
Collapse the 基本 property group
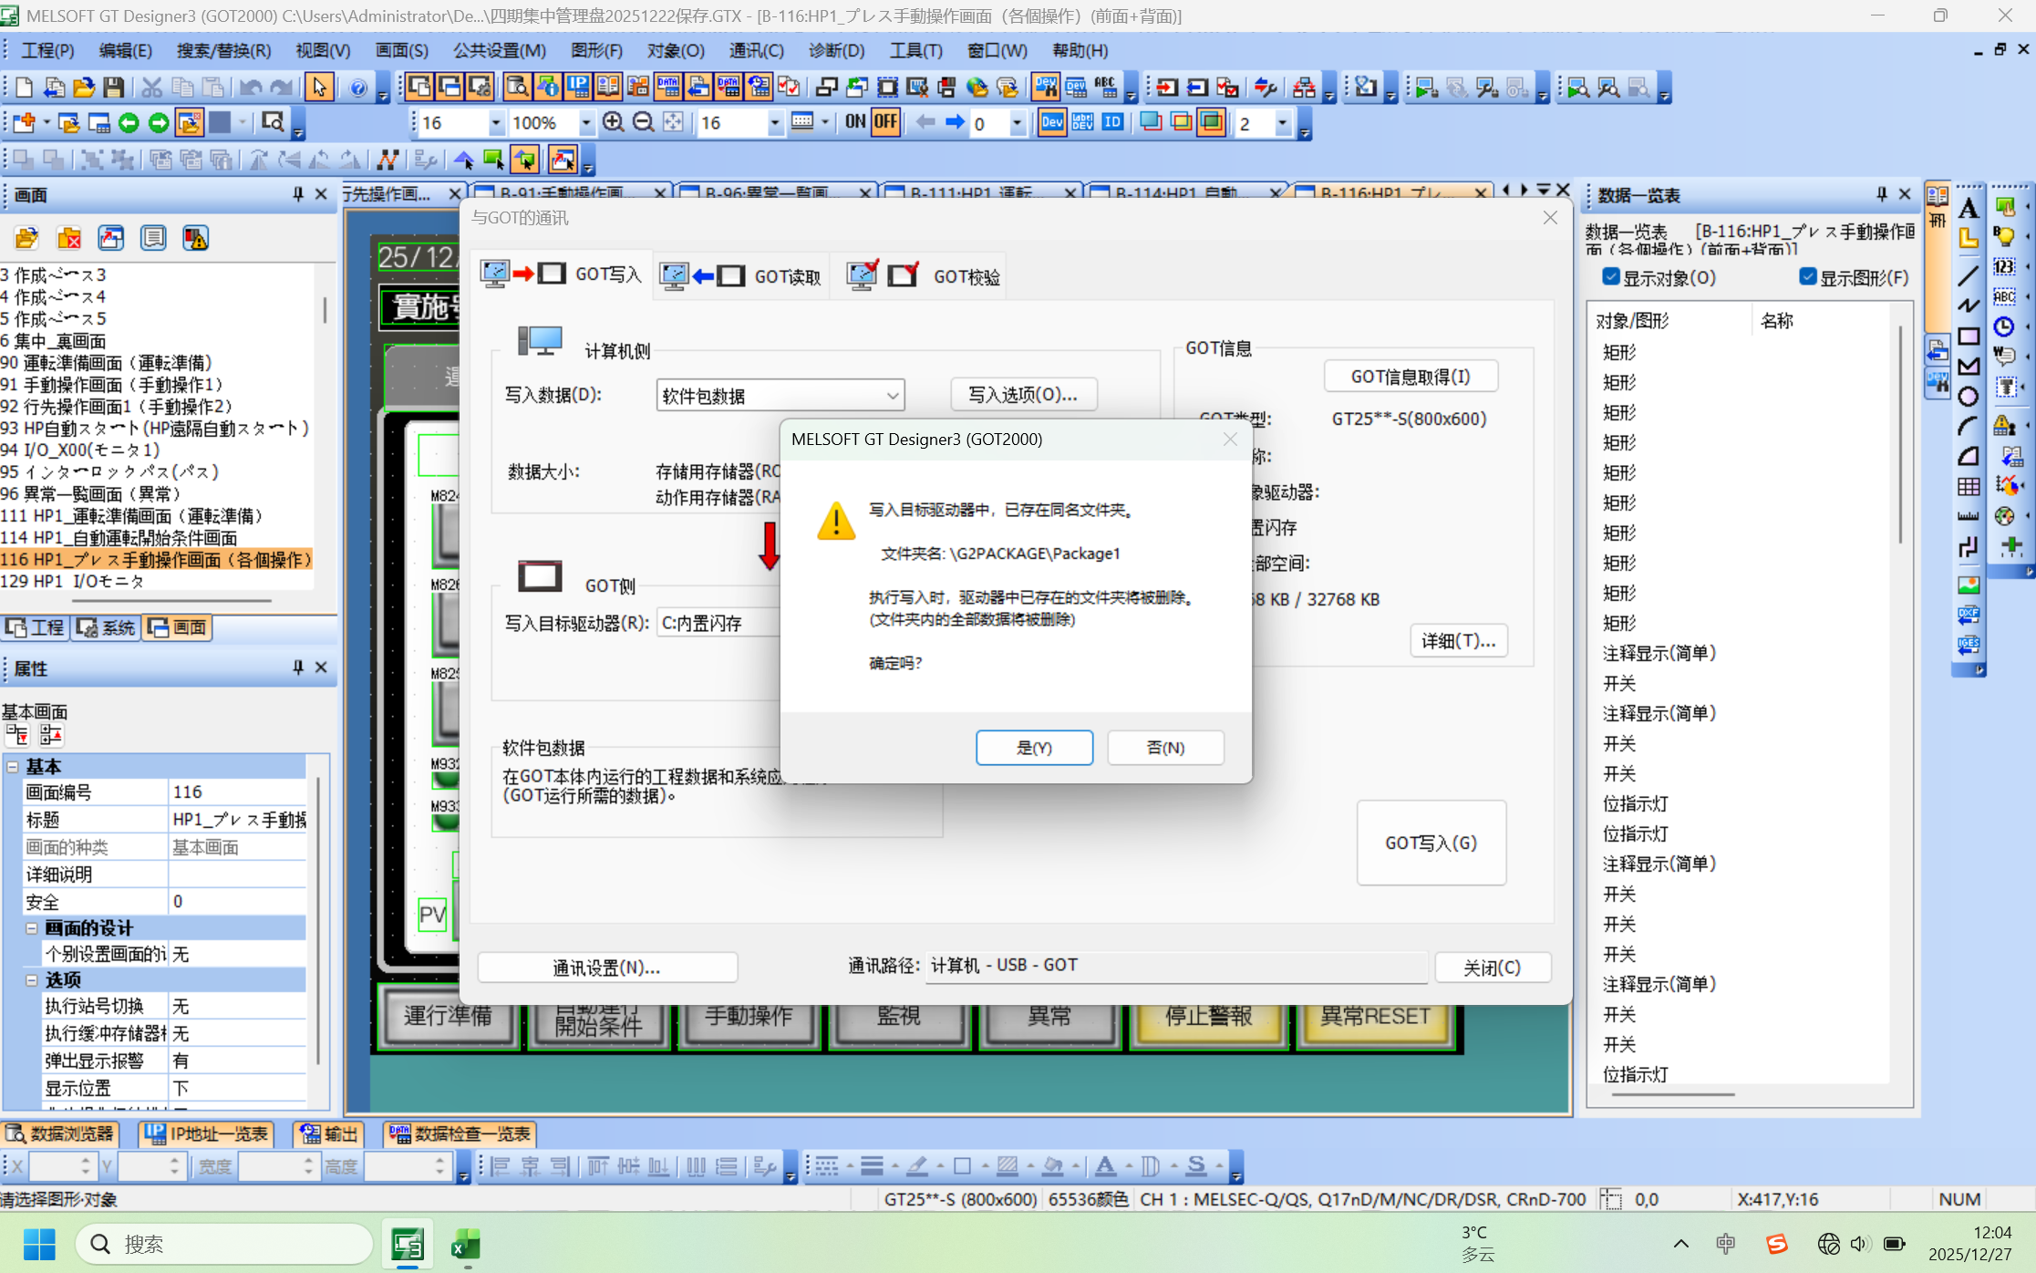[x=13, y=766]
